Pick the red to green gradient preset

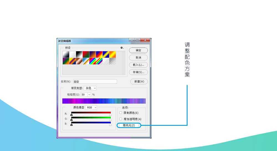(x=86, y=54)
